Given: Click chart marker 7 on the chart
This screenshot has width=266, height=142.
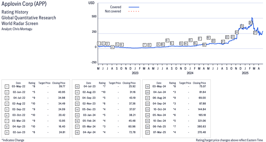Looking at the screenshot, I should (x=144, y=45).
